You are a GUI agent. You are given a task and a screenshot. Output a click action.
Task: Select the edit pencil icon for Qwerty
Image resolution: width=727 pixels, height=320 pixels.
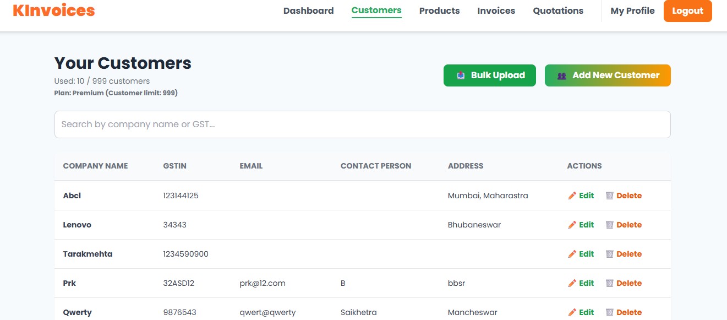(x=572, y=312)
